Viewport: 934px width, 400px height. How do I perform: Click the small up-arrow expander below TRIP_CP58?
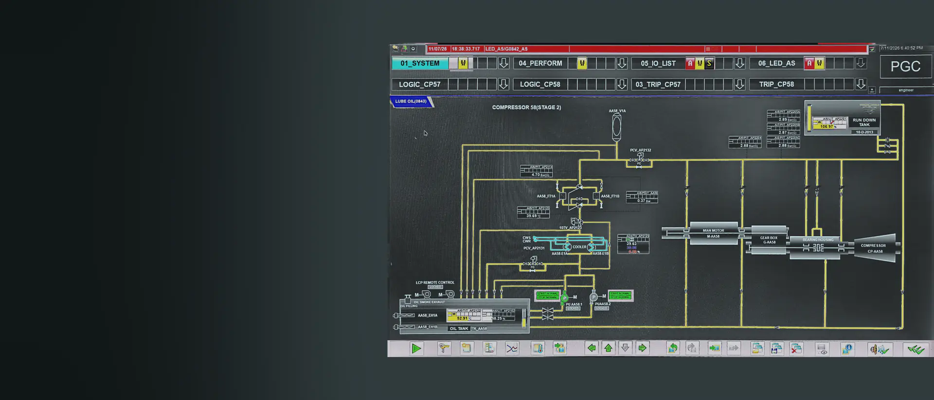(872, 90)
